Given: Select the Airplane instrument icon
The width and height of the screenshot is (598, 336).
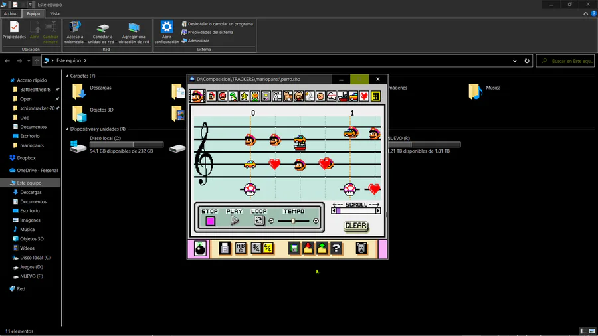Looking at the screenshot, I should 332,96.
